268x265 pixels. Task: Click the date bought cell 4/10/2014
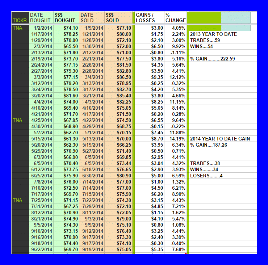(41, 108)
